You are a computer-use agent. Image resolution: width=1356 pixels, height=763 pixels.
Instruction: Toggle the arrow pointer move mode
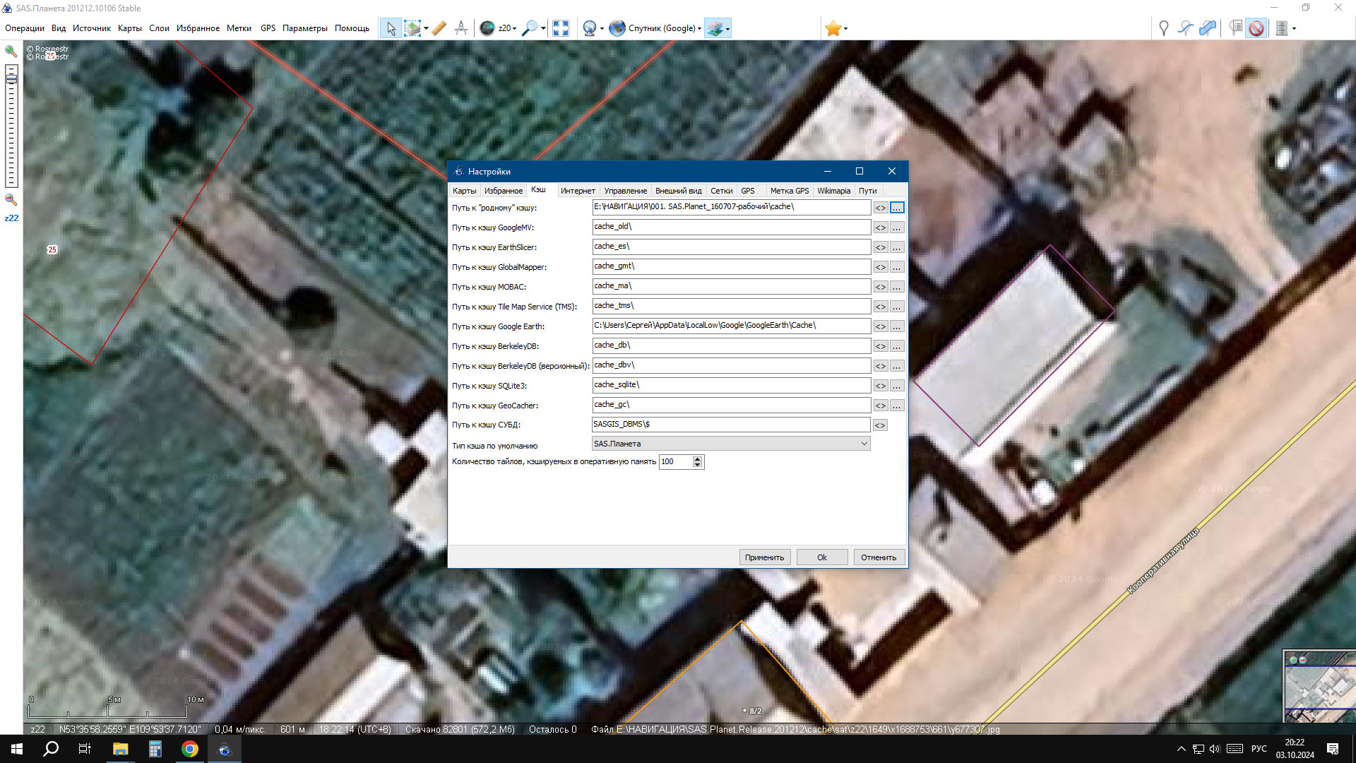pos(391,28)
